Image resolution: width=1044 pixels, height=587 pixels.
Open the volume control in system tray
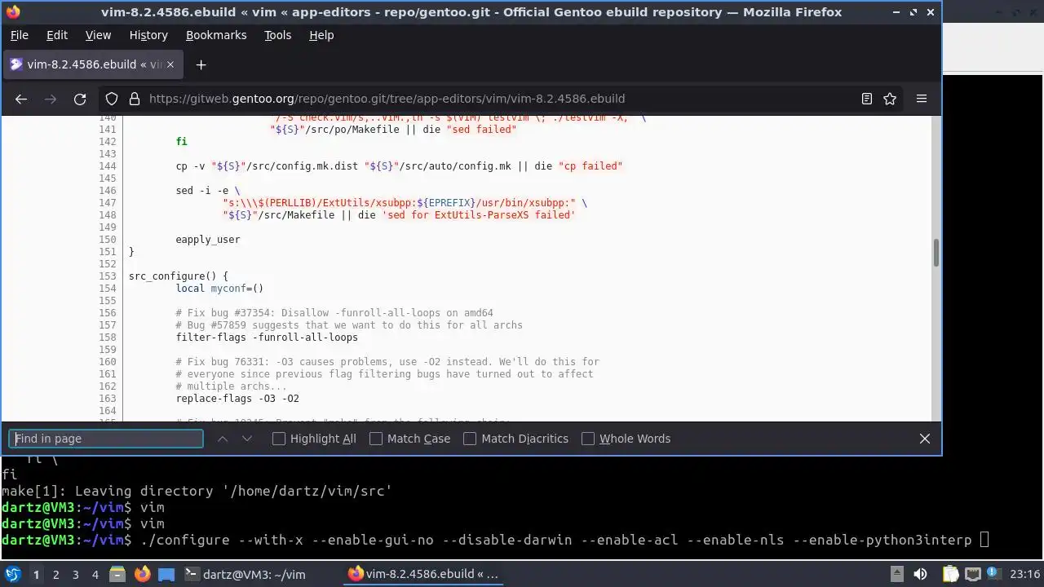[x=920, y=574]
